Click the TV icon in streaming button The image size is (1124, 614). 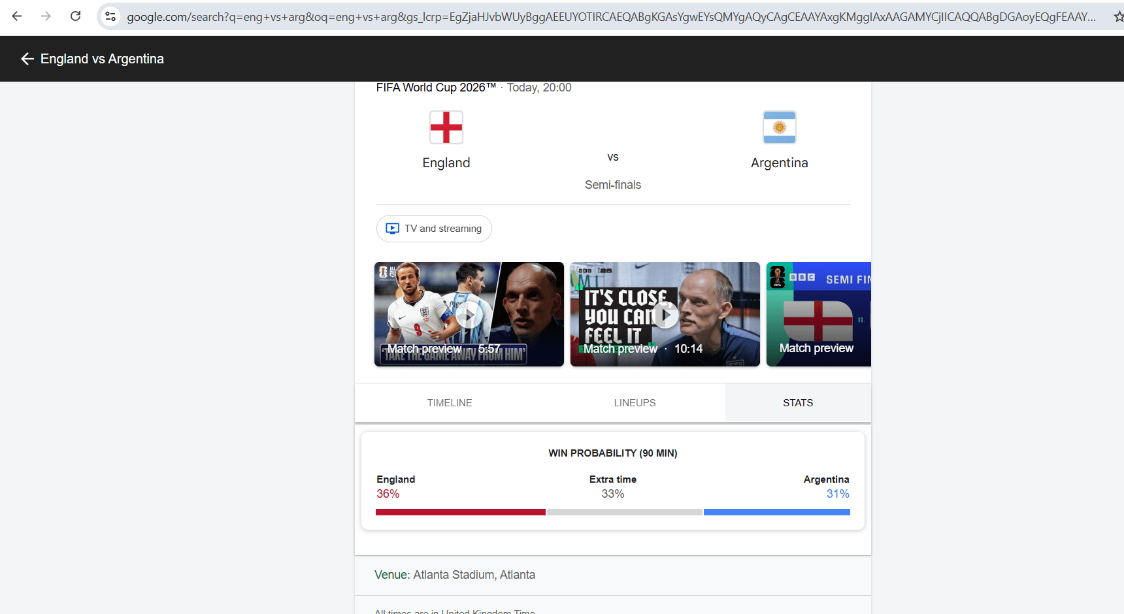(392, 229)
